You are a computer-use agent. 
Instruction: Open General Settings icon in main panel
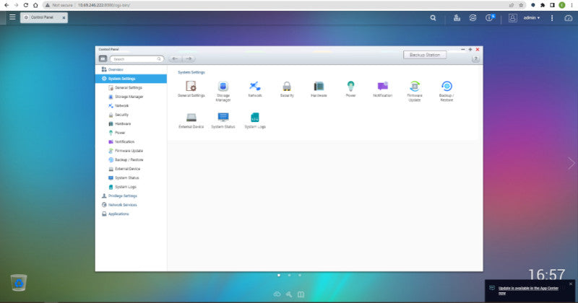click(191, 86)
